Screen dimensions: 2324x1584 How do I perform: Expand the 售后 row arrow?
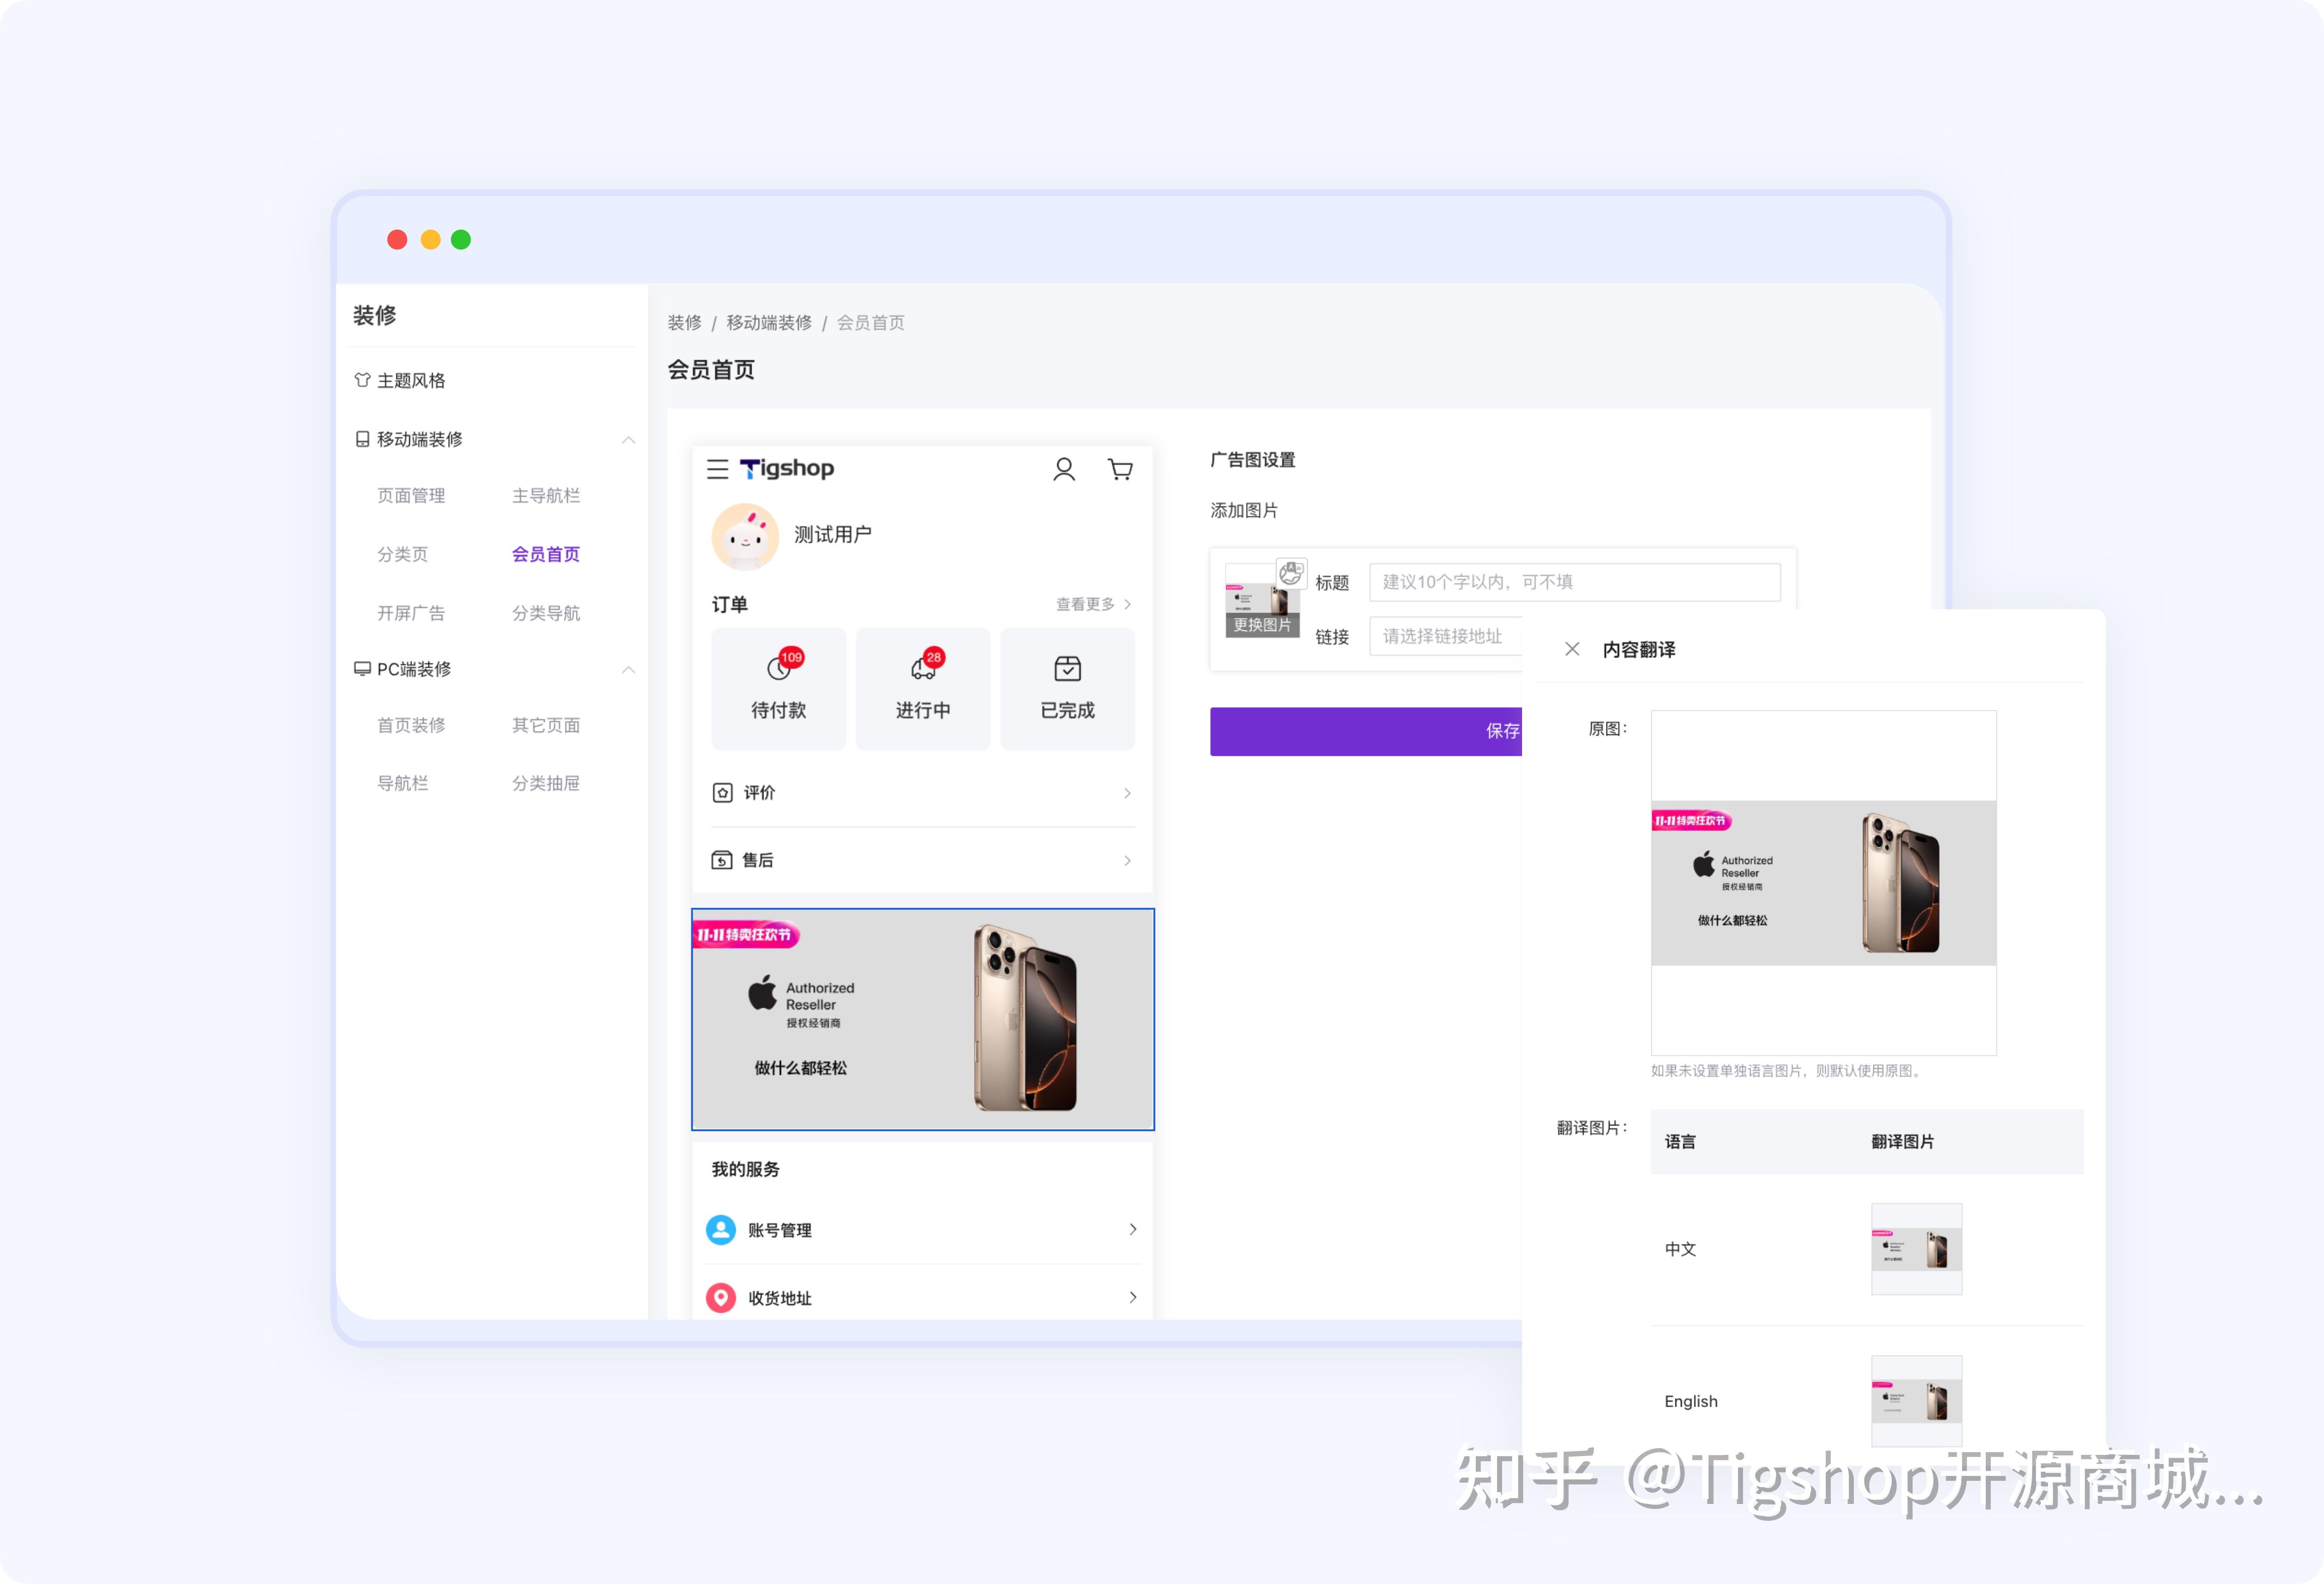point(1128,860)
